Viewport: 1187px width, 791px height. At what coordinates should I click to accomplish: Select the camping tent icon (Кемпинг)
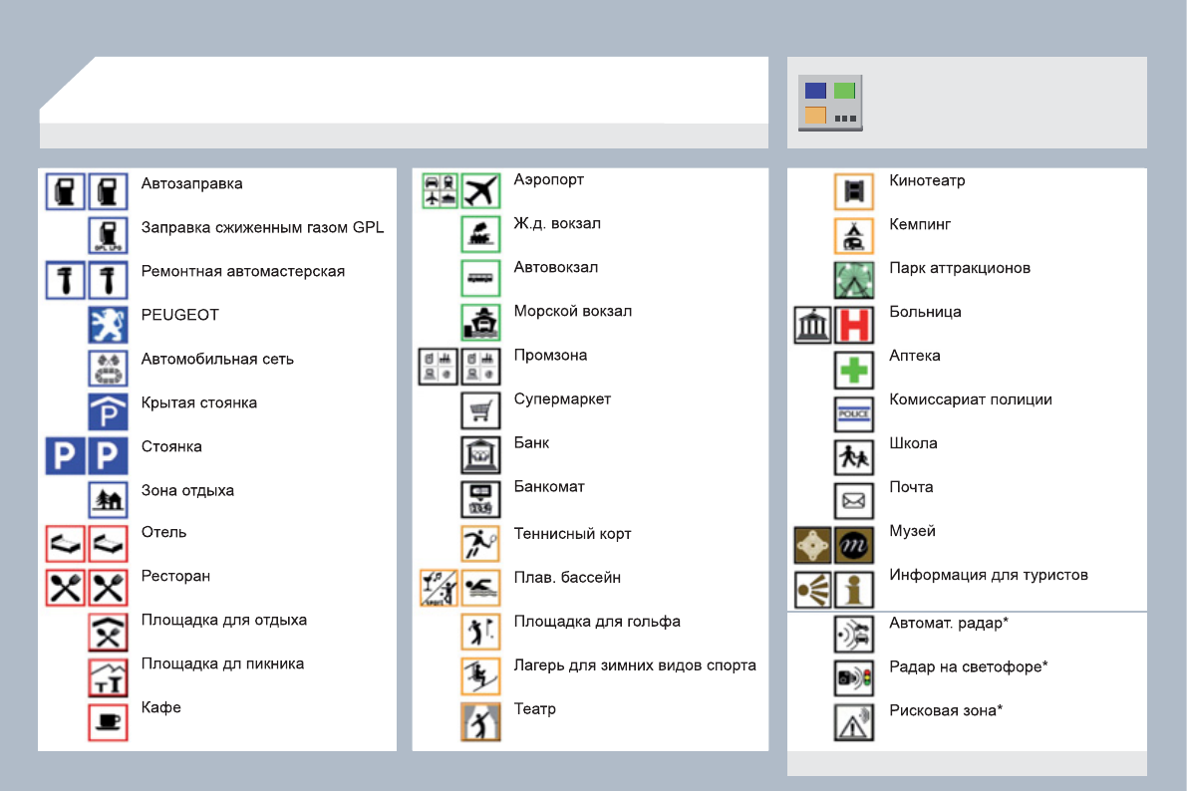(x=853, y=236)
